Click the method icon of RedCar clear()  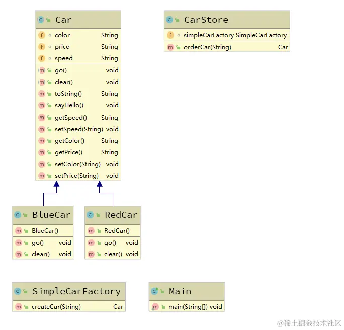click(91, 254)
